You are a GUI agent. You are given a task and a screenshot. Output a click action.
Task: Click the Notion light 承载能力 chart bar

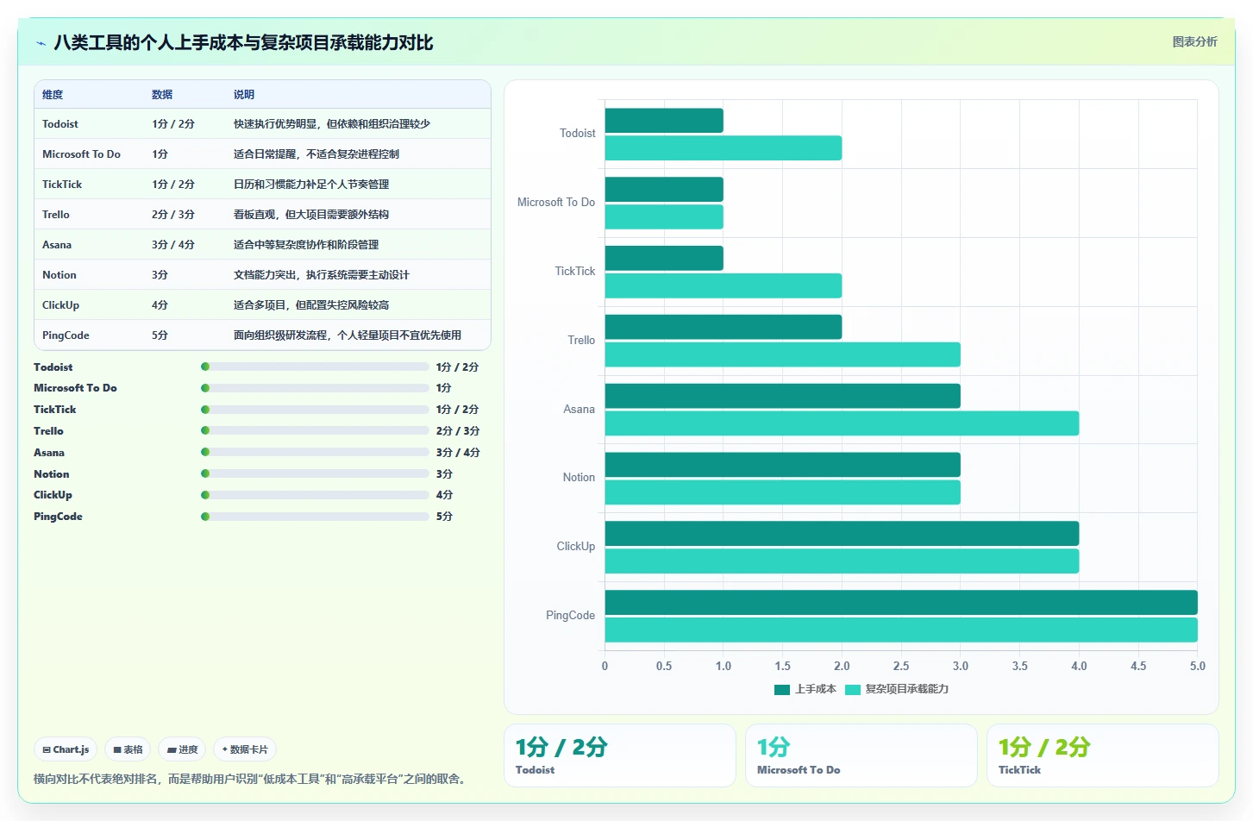[x=783, y=492]
